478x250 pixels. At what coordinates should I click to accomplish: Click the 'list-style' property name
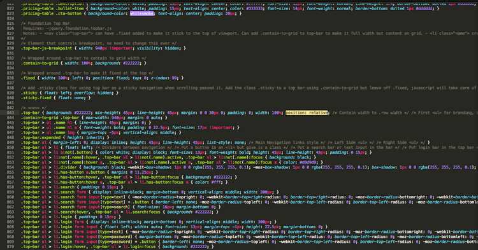tap(219, 142)
